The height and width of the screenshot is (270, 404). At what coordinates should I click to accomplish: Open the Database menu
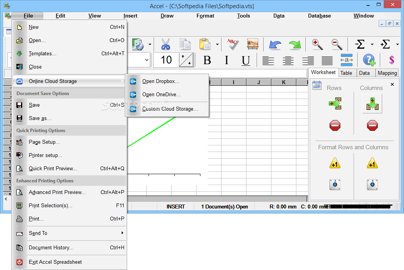pos(319,16)
